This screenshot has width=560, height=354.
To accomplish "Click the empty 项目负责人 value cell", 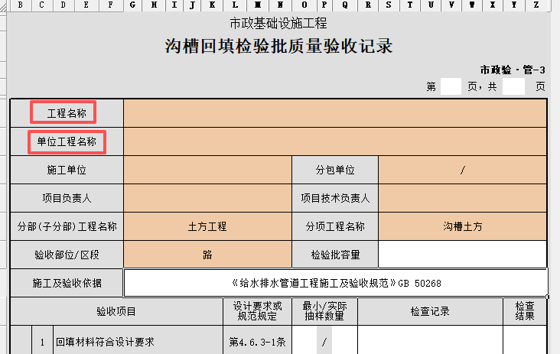I will point(207,198).
